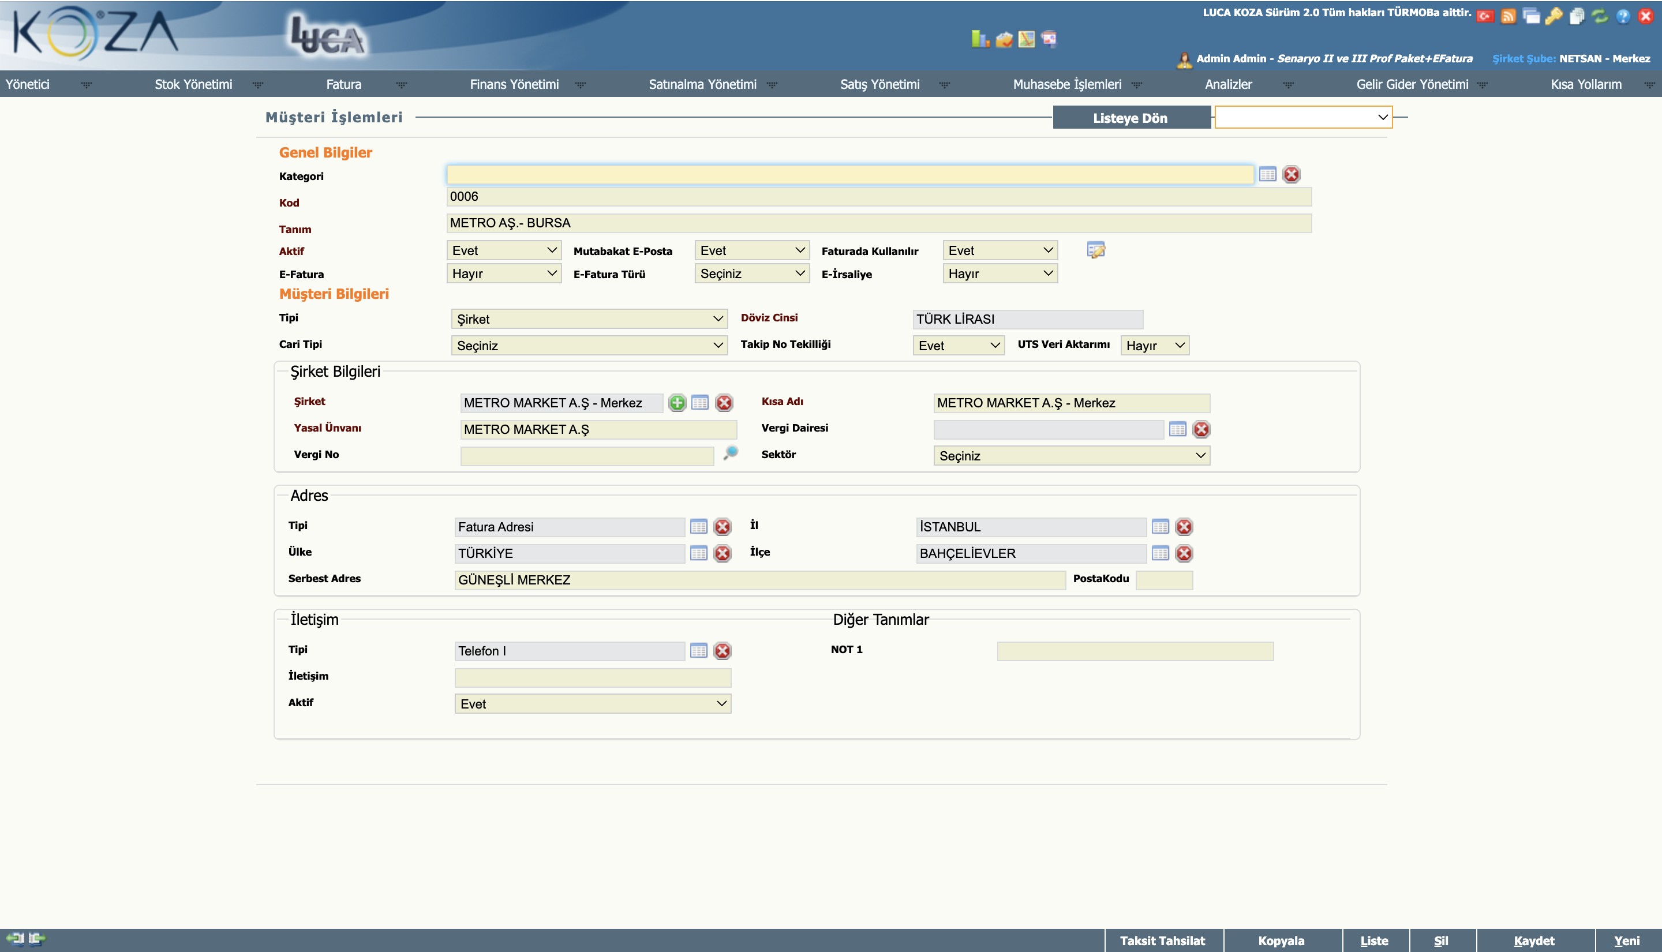Click the green refresh arrows icon

[x=1600, y=16]
